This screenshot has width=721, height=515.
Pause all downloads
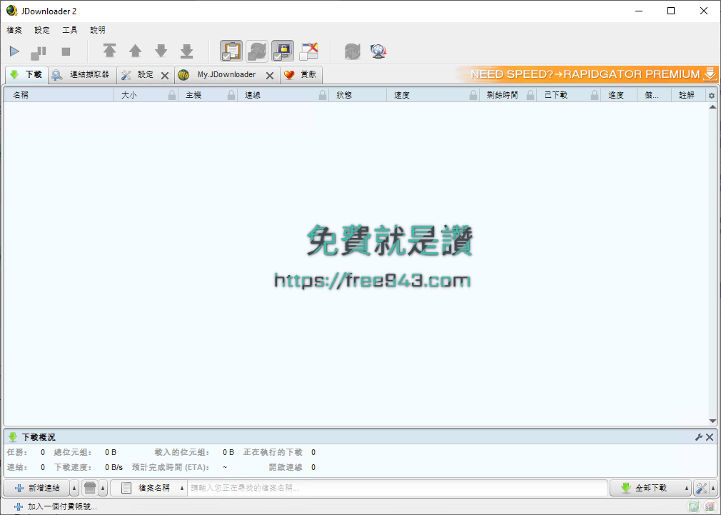[37, 51]
